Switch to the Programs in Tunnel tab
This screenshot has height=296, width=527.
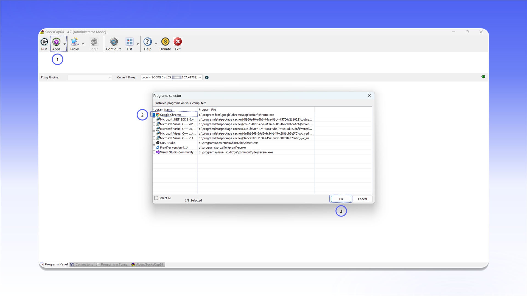112,264
